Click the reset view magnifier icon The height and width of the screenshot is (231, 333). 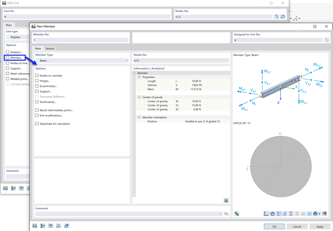tap(324, 213)
